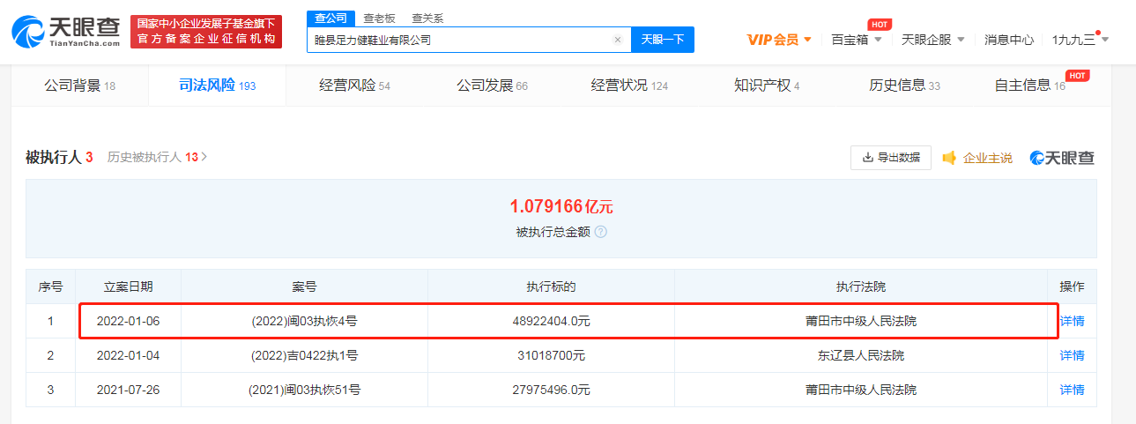The image size is (1136, 424).
Task: Open the Tianyancha logo homepage
Action: click(x=66, y=31)
